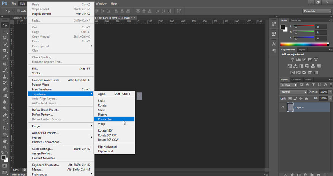This screenshot has height=176, width=333.
Task: Open Mini Bridge panel
Action: coord(19,174)
